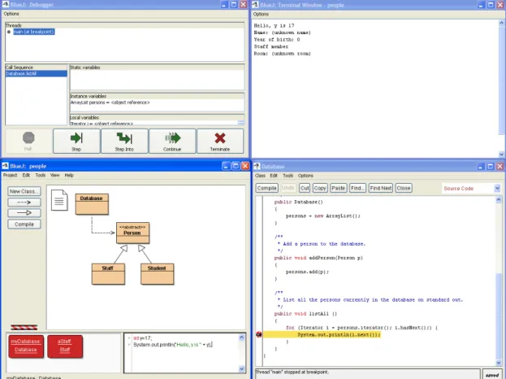Screen dimensions: 506x379
Task: Click the Copy button in editor
Action: tap(320, 188)
